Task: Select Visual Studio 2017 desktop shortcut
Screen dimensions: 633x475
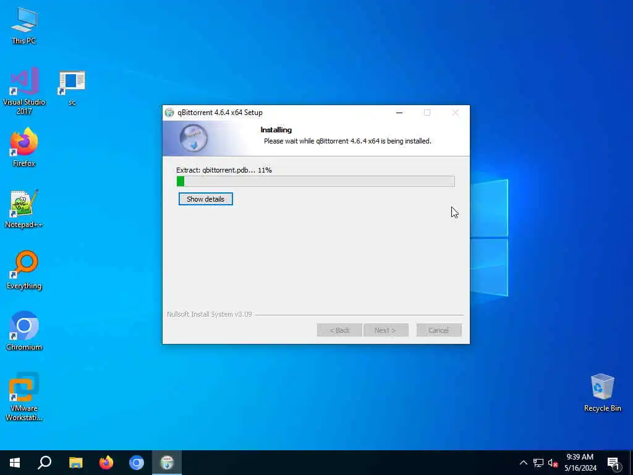Action: click(24, 92)
